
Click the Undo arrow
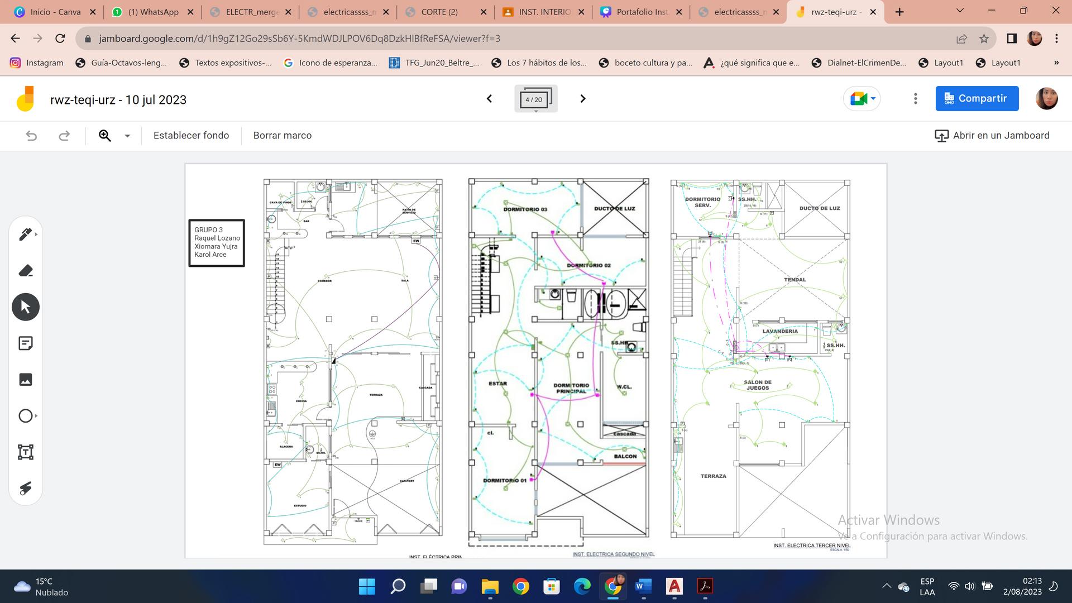[x=31, y=136]
